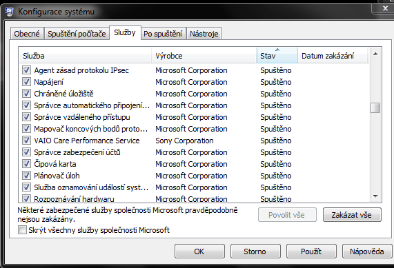Image resolution: width=394 pixels, height=268 pixels.
Task: Toggle Správce zabezpečení účtů checkbox
Action: (x=26, y=152)
